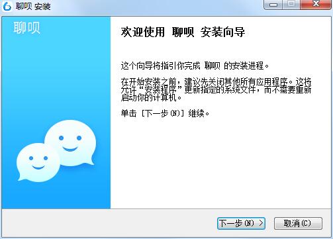Click the disabled maximize button in title bar
The image size is (333, 239).
tap(291, 5)
